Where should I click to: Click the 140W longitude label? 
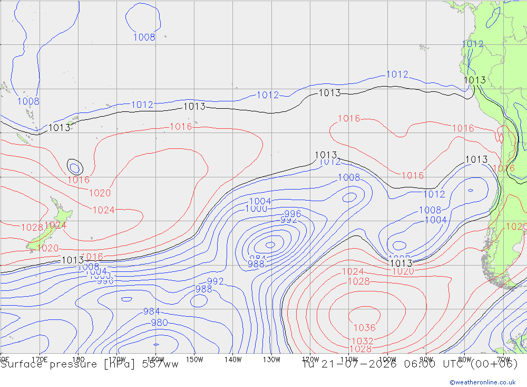click(233, 360)
